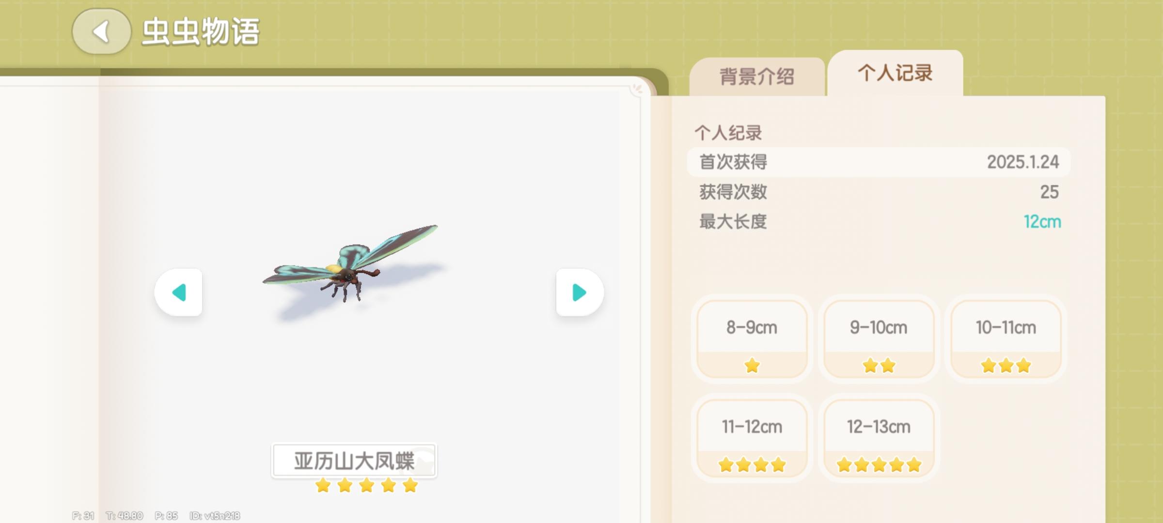1163x523 pixels.
Task: Select the 10-11cm size card
Action: 1006,339
